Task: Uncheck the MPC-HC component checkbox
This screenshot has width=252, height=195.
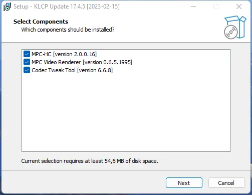Action: click(x=27, y=54)
